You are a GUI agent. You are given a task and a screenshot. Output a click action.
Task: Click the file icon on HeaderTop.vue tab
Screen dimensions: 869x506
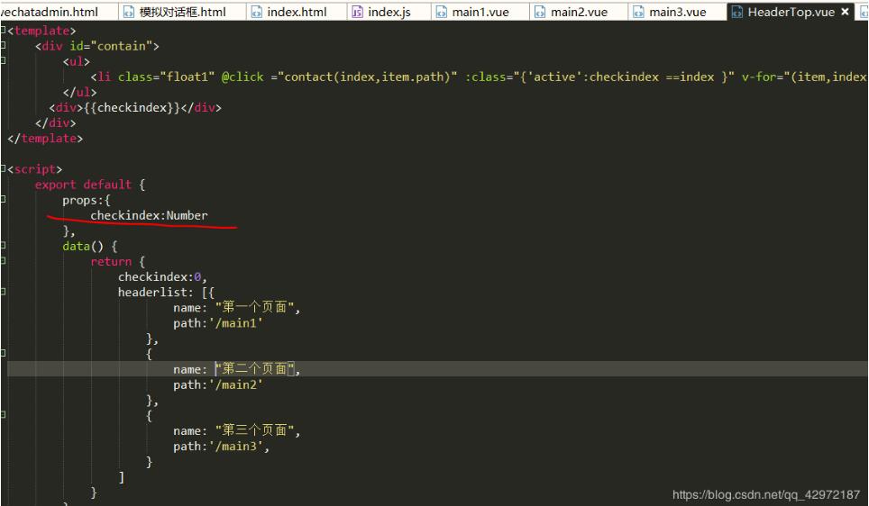tap(737, 12)
